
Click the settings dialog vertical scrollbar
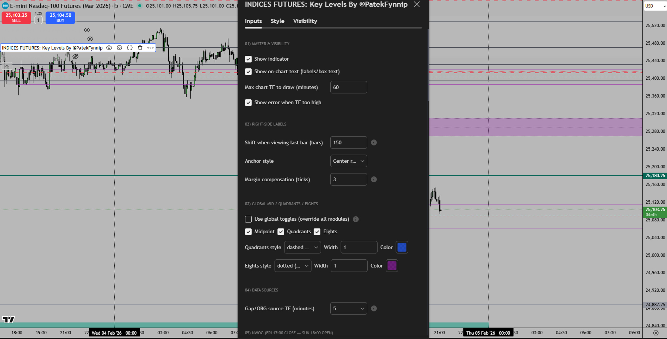pos(428,65)
